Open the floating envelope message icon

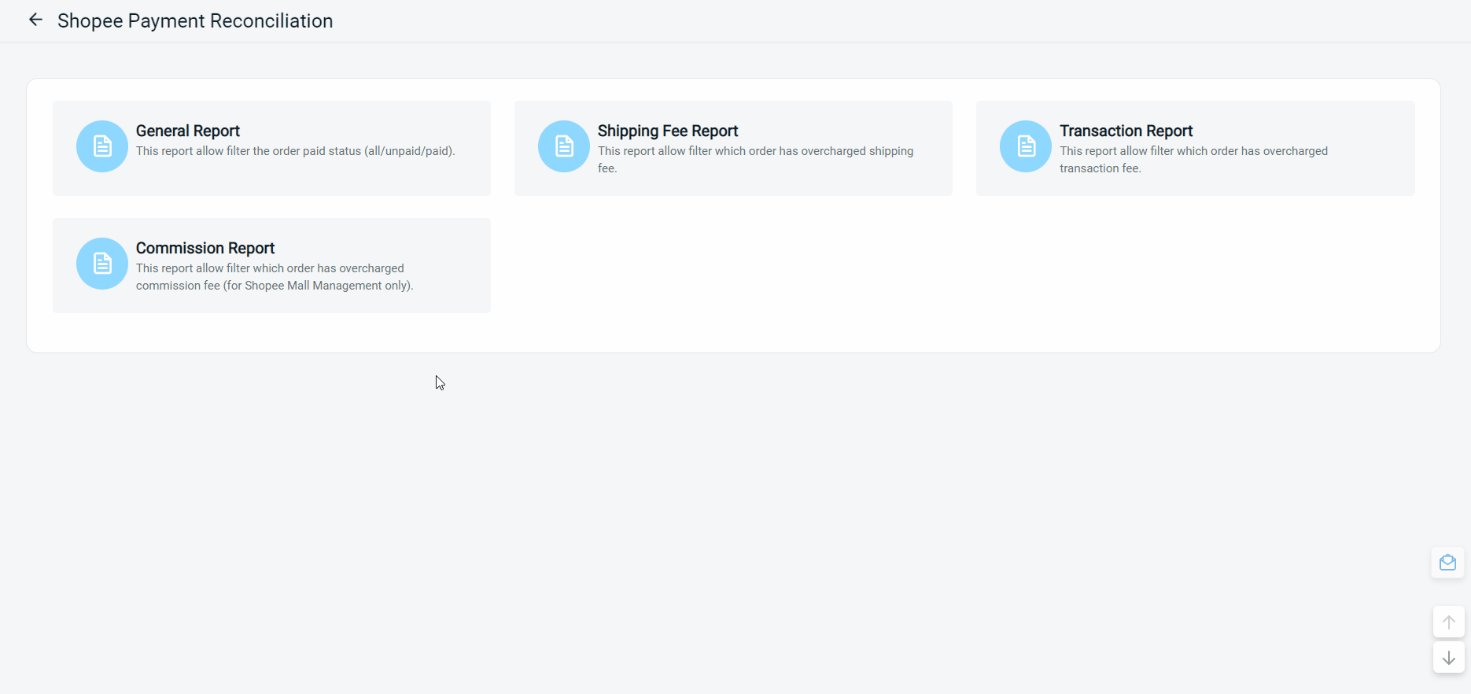pos(1447,563)
